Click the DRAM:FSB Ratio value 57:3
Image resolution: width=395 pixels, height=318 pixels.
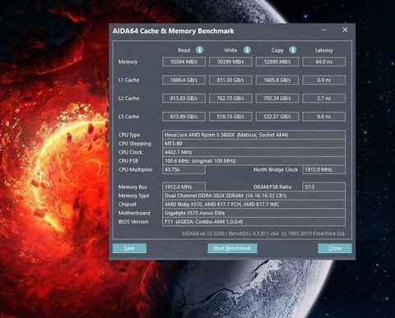point(323,187)
